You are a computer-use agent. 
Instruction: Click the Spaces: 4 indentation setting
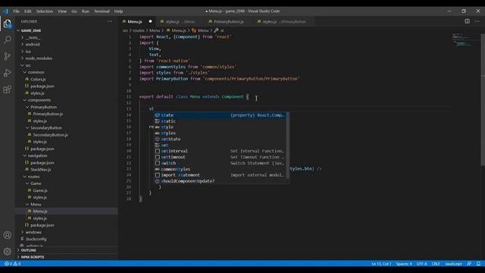click(404, 264)
